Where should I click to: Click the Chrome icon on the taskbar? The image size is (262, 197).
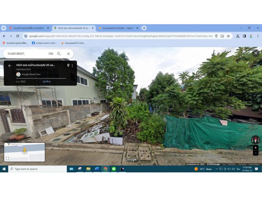pyautogui.click(x=106, y=169)
